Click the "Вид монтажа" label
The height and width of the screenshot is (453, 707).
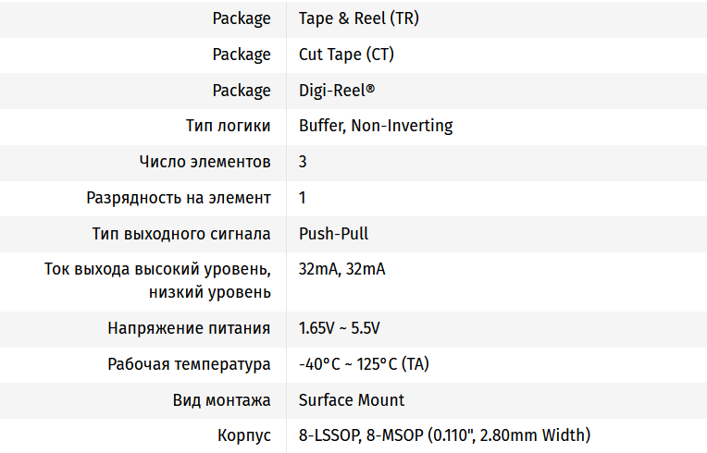[221, 400]
